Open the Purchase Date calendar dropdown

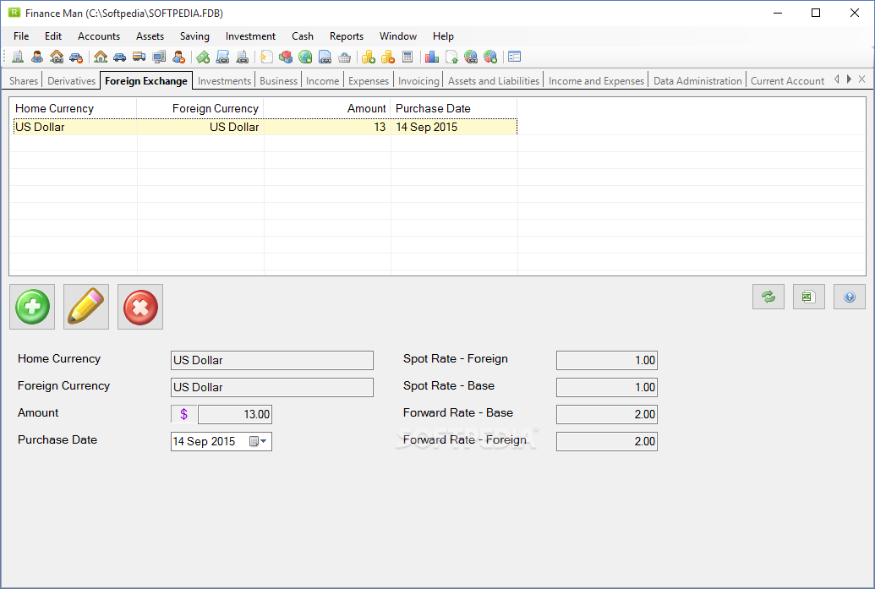(259, 441)
